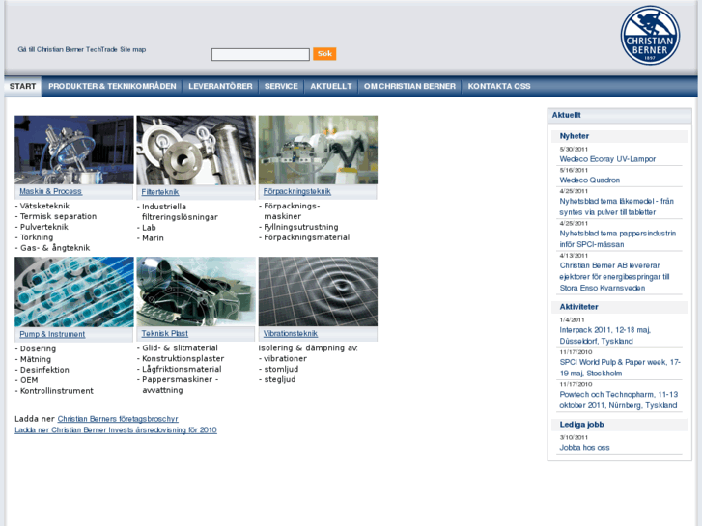Open the Pump & Instrument link
Screen dimensions: 702x526
[52, 334]
